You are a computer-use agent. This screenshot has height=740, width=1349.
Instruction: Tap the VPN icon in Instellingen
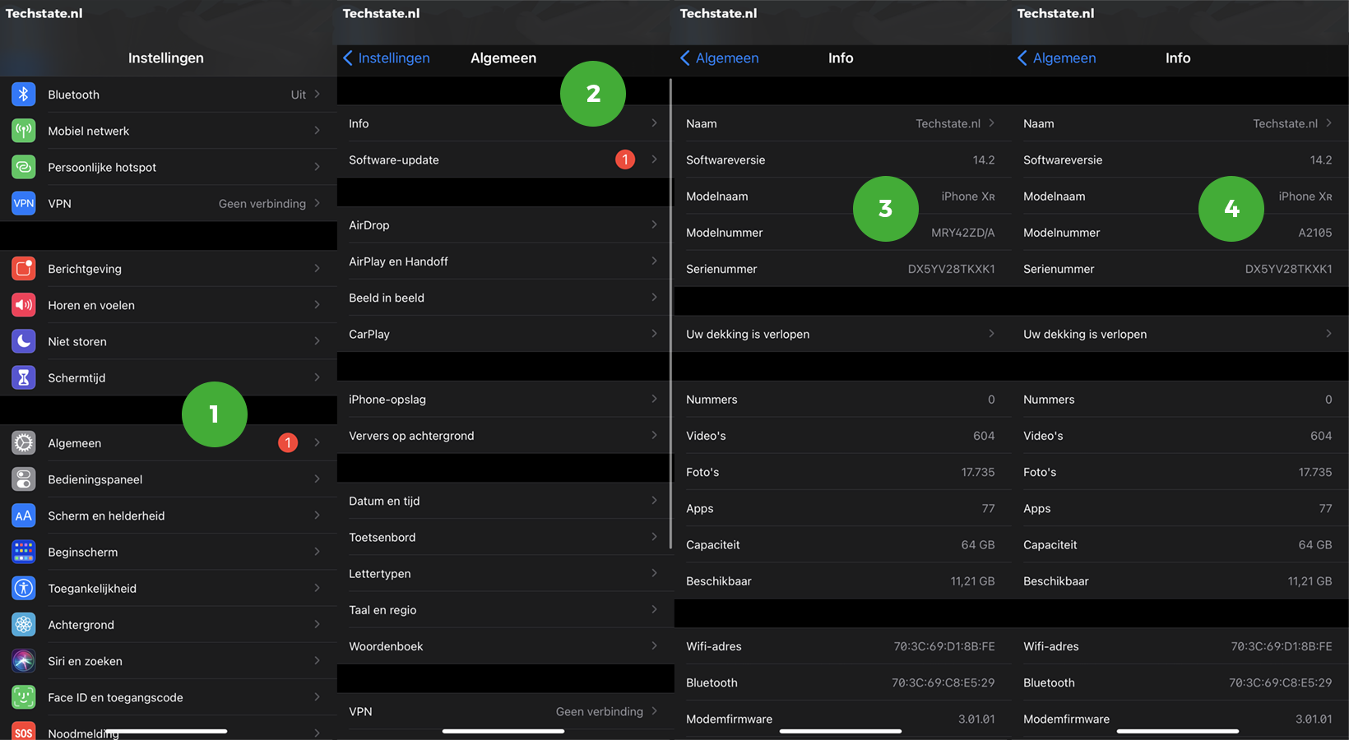(x=24, y=203)
